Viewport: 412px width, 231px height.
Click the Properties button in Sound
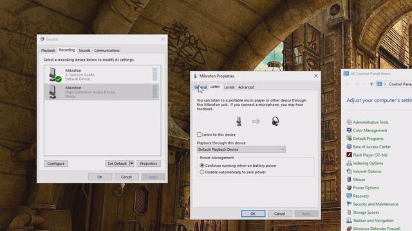[x=149, y=164]
